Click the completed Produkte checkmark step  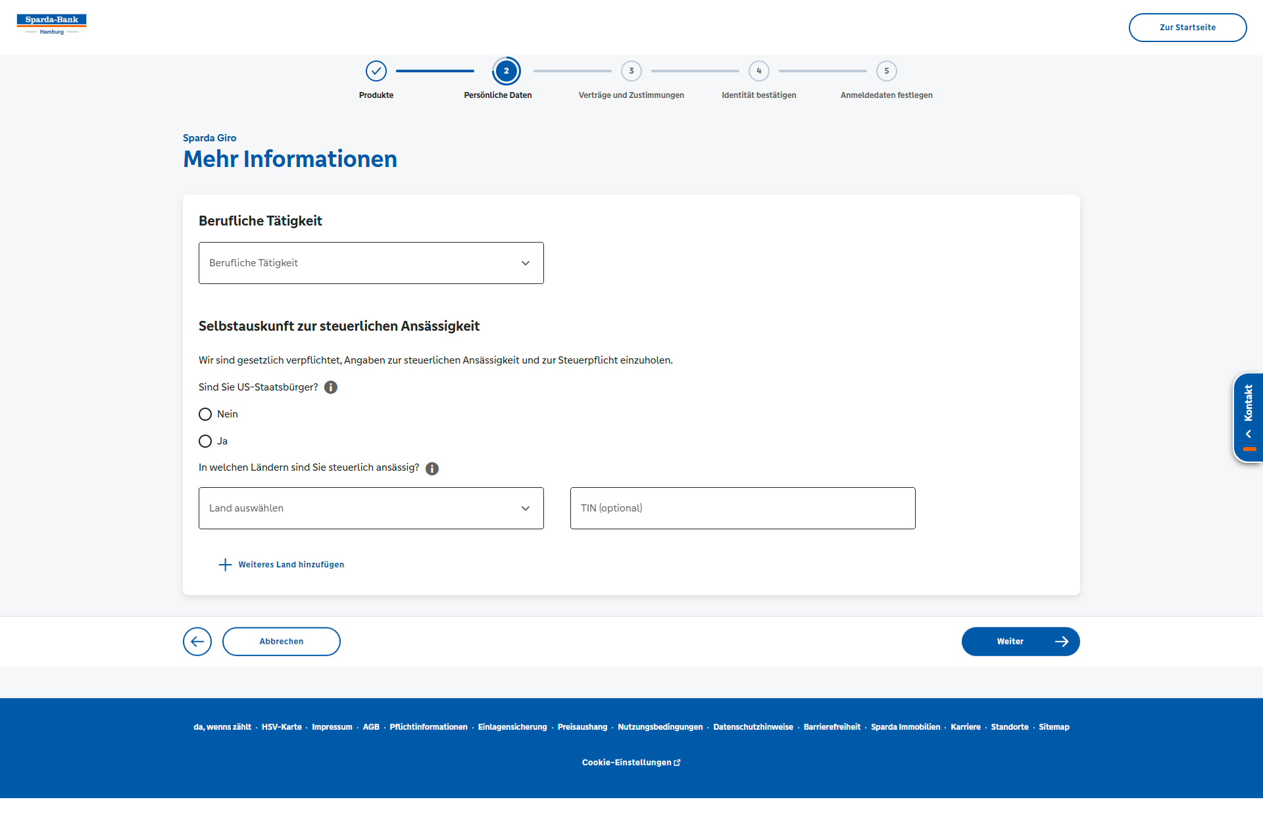coord(376,71)
